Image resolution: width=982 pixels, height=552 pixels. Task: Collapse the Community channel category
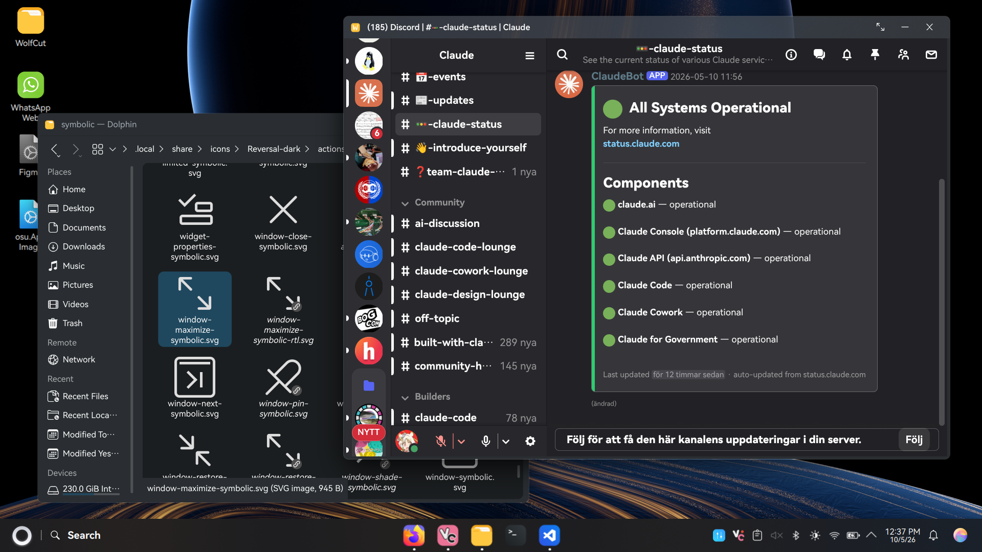point(433,202)
